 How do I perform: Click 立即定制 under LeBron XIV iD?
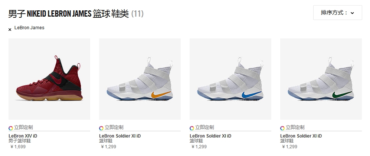(23, 128)
